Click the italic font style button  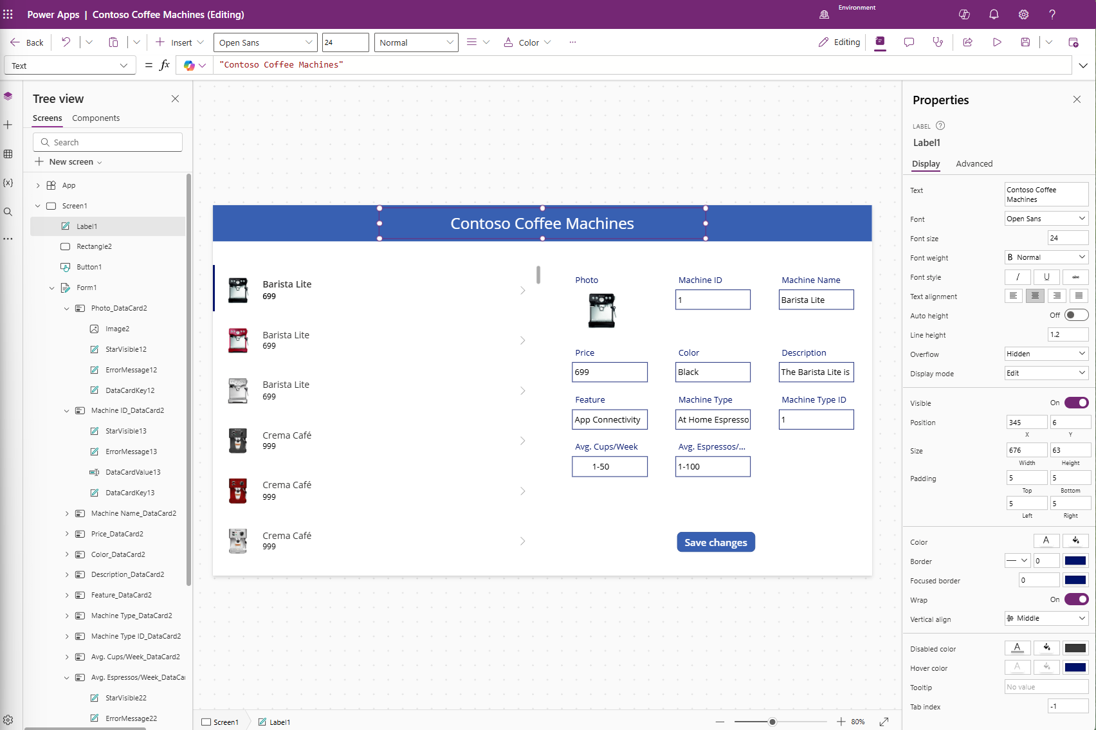click(1018, 277)
